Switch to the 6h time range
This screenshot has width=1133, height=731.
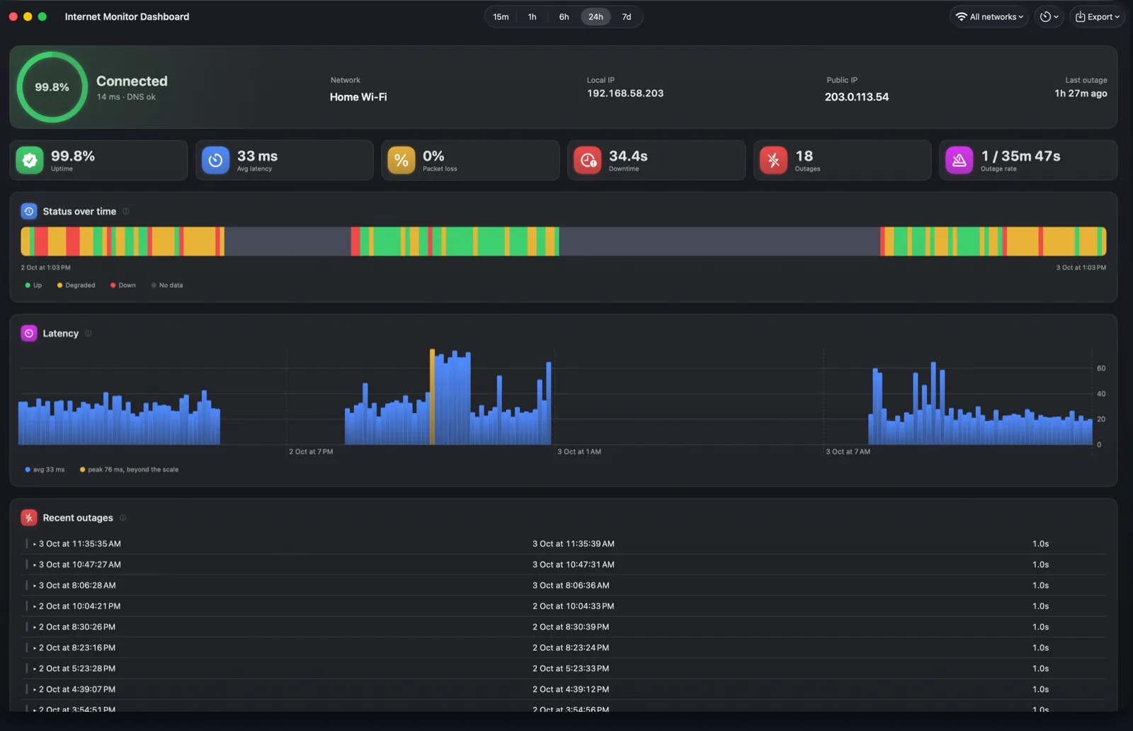tap(564, 17)
